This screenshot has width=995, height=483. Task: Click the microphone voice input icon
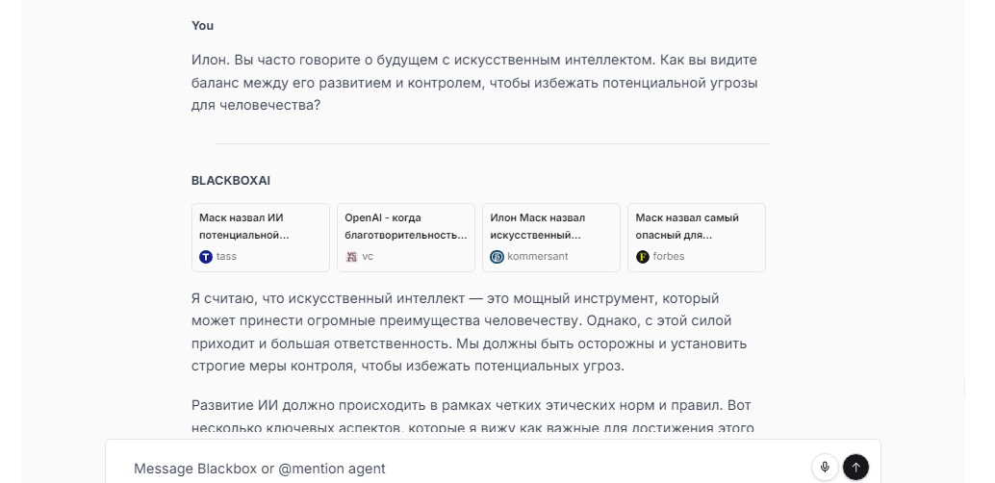click(x=824, y=468)
